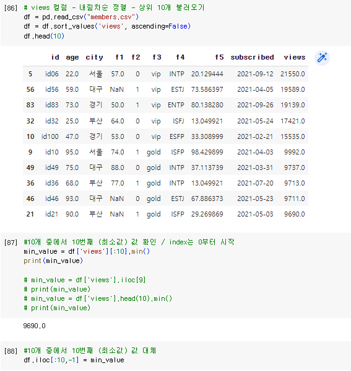Click f5 value 73.586397
The height and width of the screenshot is (371, 351).
coord(207,89)
